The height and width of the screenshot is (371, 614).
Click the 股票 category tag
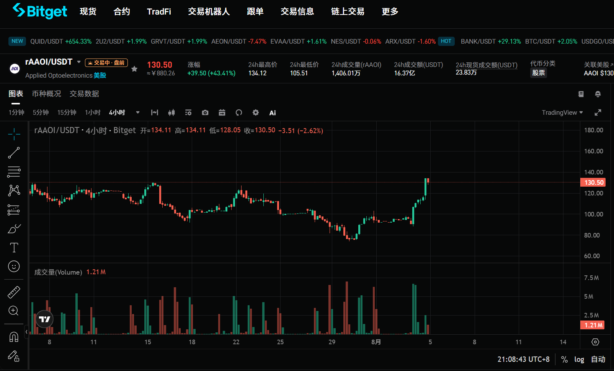click(x=539, y=73)
